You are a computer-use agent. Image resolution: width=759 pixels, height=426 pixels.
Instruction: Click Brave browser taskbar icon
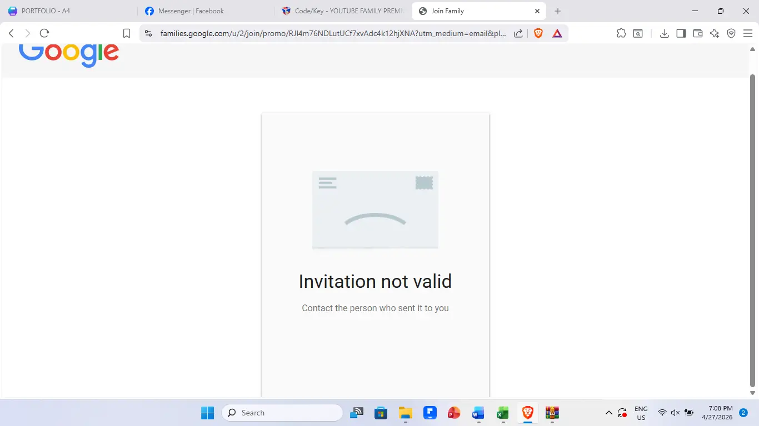(527, 413)
